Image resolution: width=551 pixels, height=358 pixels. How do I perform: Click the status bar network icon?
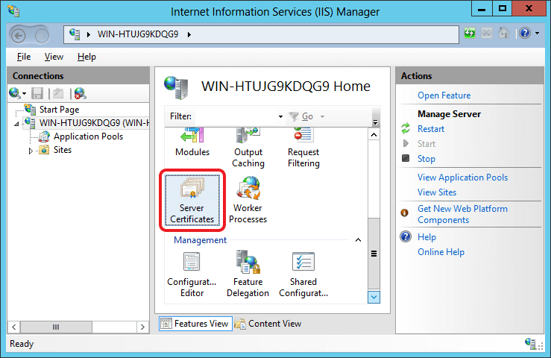tap(530, 343)
